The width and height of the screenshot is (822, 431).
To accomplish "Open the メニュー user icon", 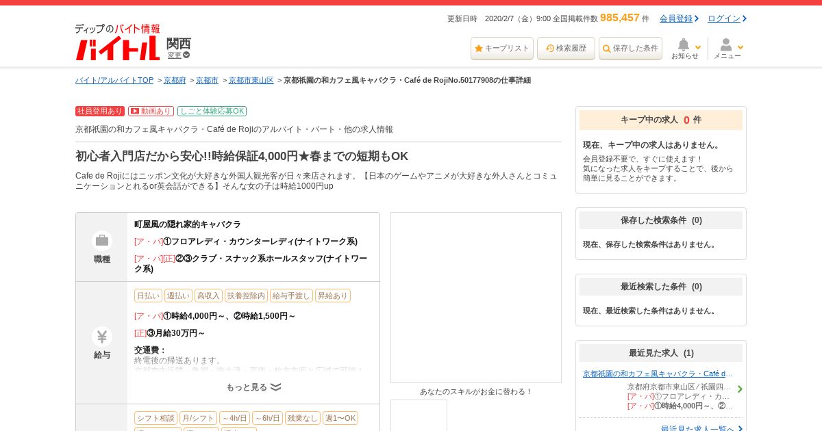I will click(727, 49).
